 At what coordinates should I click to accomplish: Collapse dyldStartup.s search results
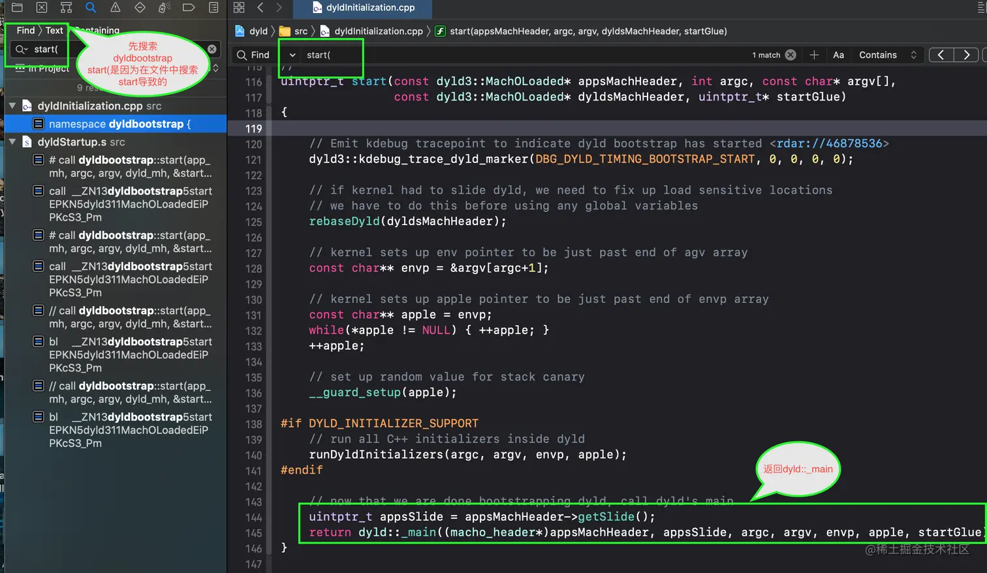[12, 142]
